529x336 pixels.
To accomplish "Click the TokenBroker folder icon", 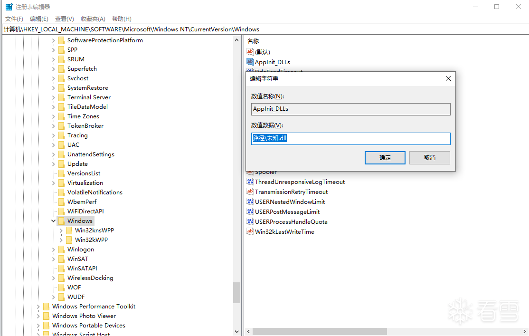I will coord(61,126).
